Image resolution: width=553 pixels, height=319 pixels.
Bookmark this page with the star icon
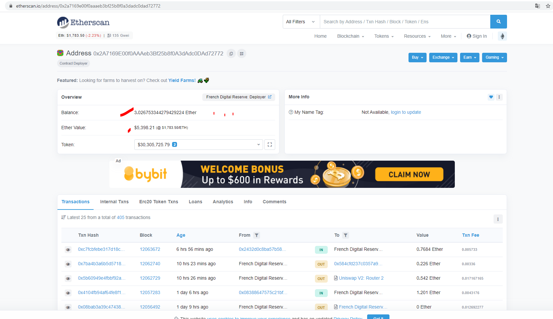[x=548, y=6]
